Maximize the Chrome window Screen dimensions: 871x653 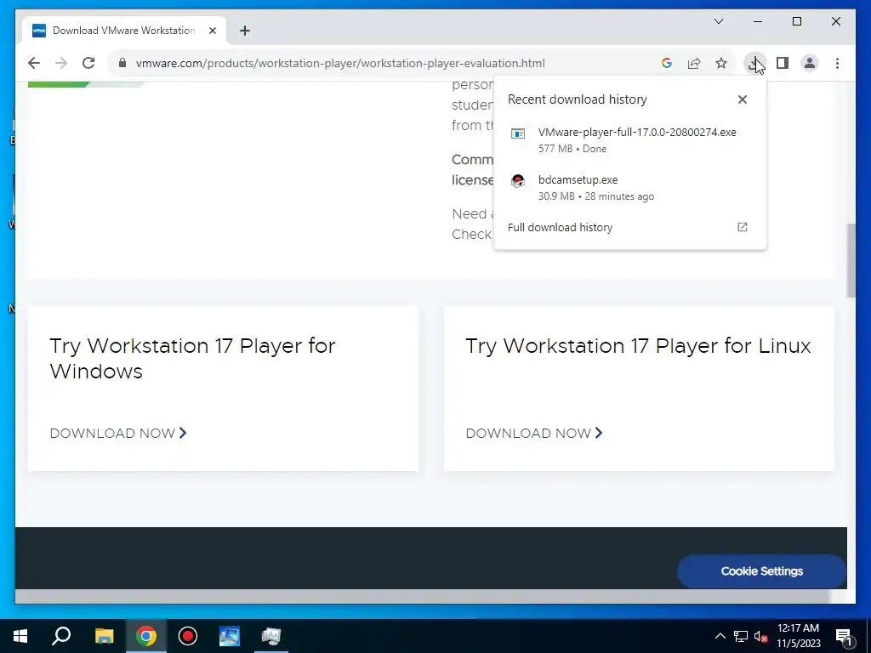[797, 21]
